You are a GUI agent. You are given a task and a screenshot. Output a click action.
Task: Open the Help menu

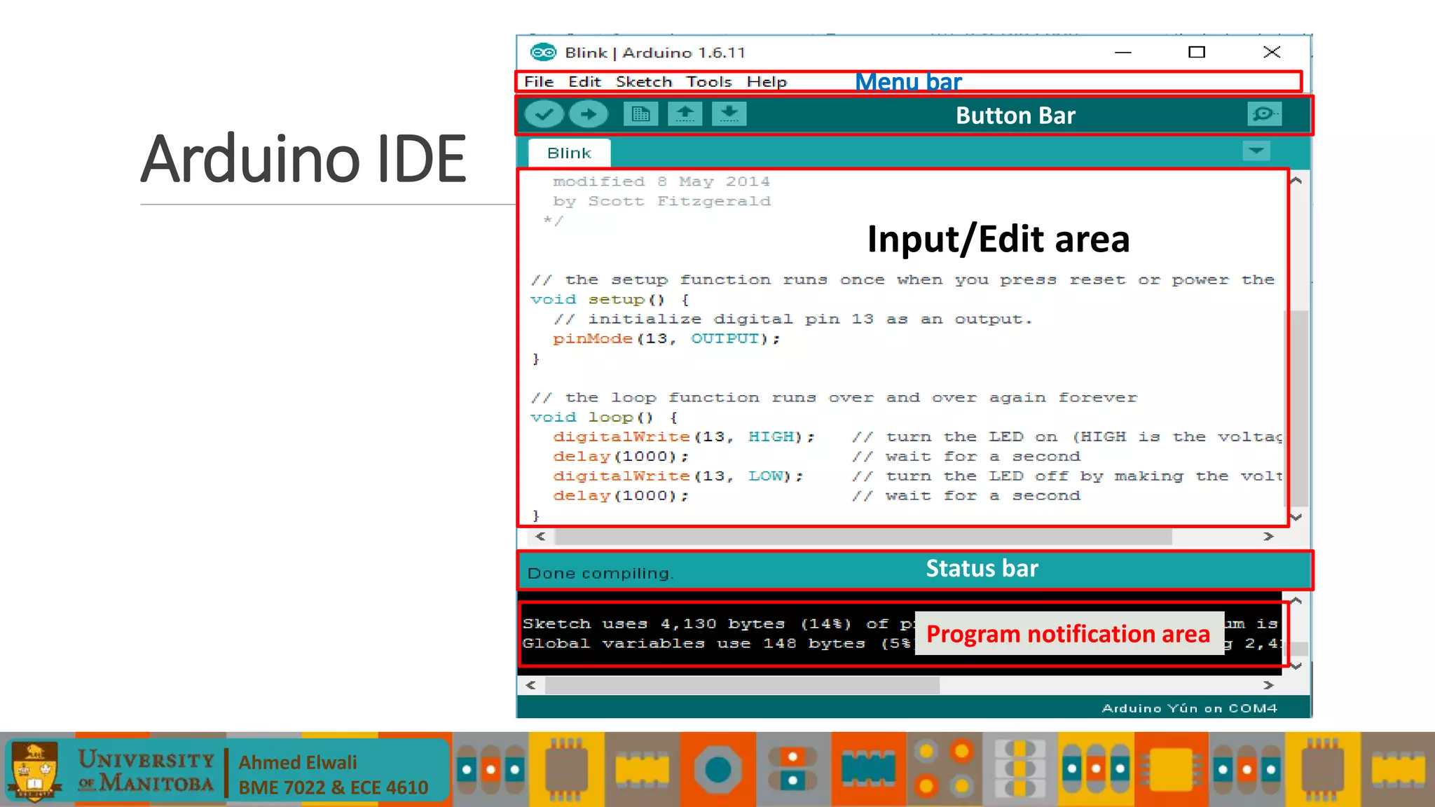(767, 82)
